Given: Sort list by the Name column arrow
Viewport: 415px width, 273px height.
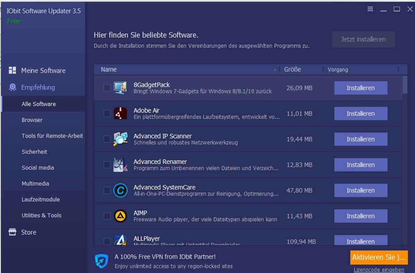Looking at the screenshot, I should click(275, 69).
